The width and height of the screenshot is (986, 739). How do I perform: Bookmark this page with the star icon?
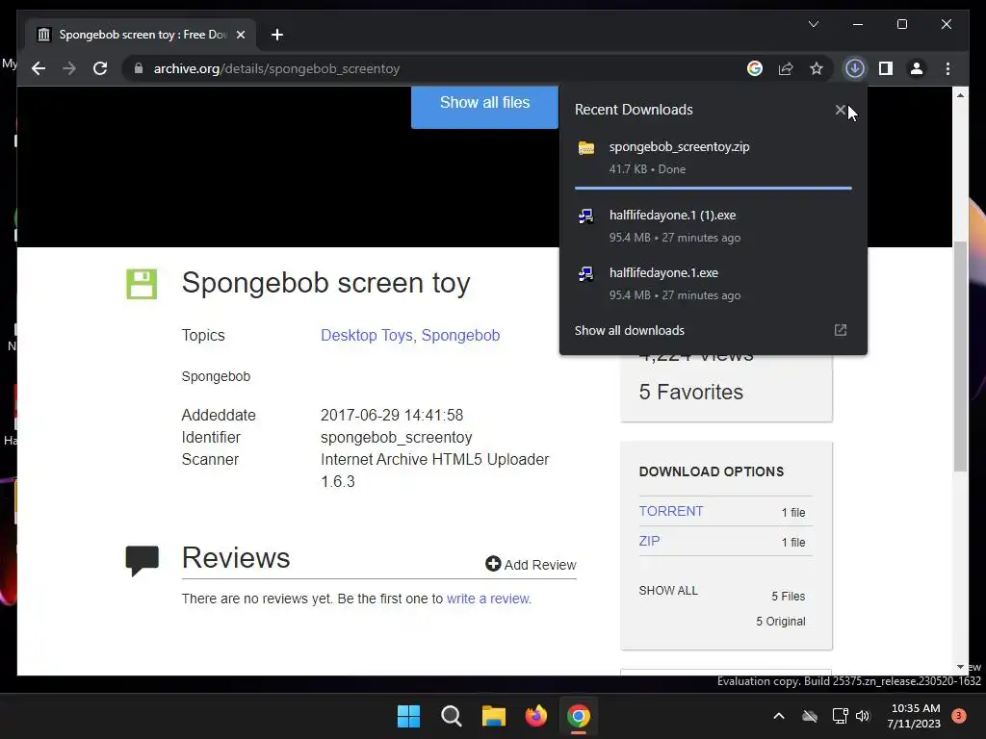tap(817, 68)
